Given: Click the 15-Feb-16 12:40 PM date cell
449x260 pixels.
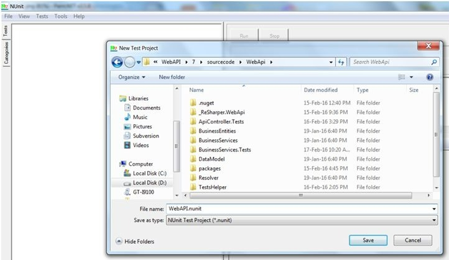Looking at the screenshot, I should [x=326, y=103].
